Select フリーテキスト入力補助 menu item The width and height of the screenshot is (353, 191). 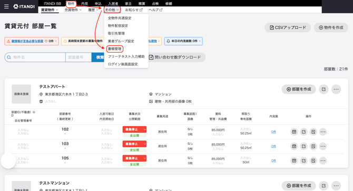126,56
